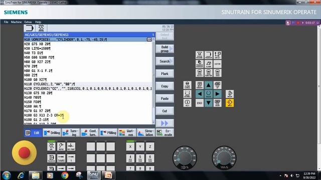Open the Turning softkey tab
This screenshot has height=180, width=321.
pyautogui.click(x=71, y=133)
